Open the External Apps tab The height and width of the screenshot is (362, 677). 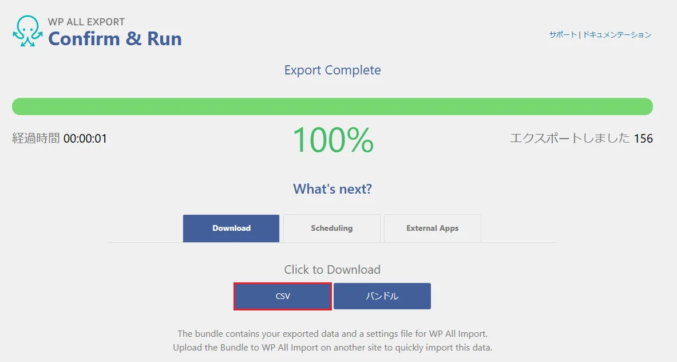click(x=432, y=228)
